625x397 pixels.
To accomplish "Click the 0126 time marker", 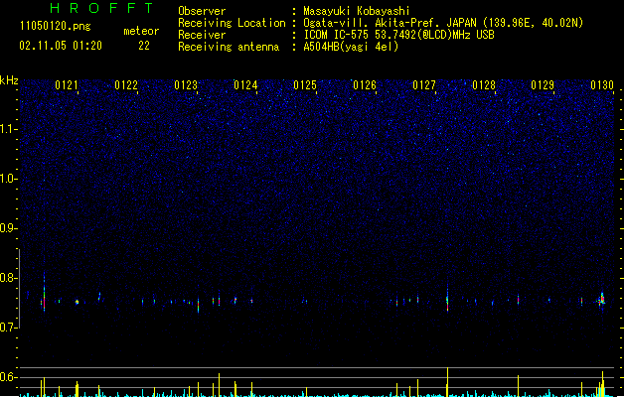I will [365, 85].
